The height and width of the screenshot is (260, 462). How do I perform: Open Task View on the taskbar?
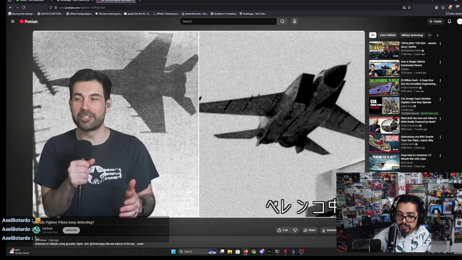click(x=222, y=252)
